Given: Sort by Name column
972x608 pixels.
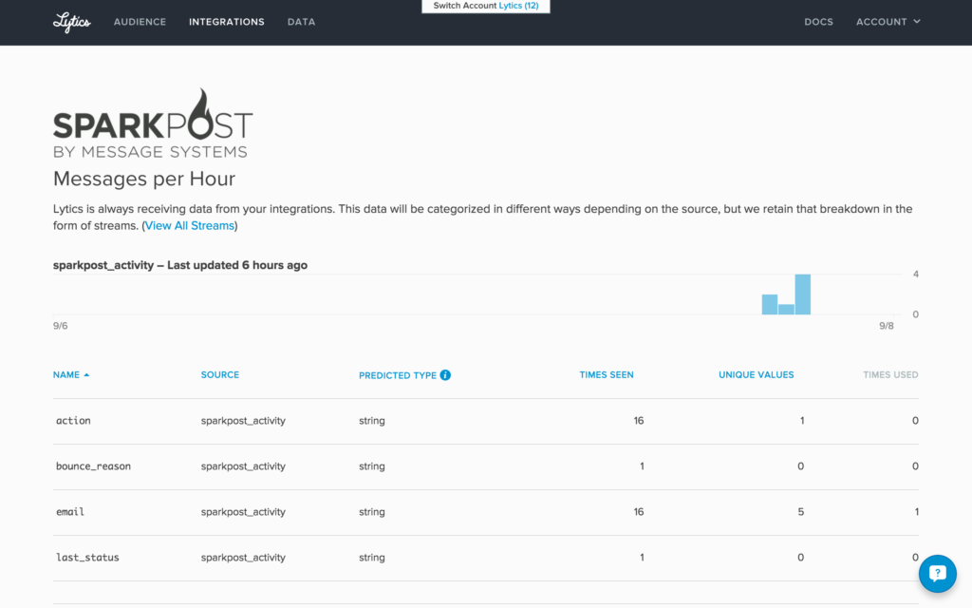Looking at the screenshot, I should click(66, 374).
